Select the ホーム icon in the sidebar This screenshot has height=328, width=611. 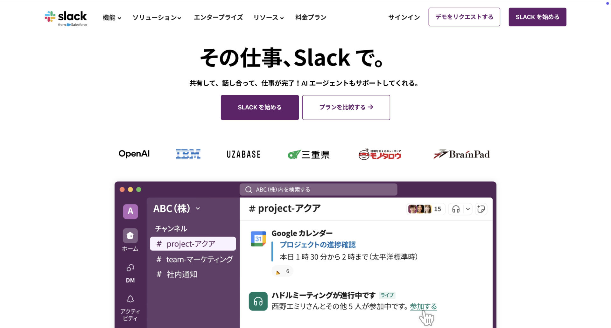tap(130, 236)
